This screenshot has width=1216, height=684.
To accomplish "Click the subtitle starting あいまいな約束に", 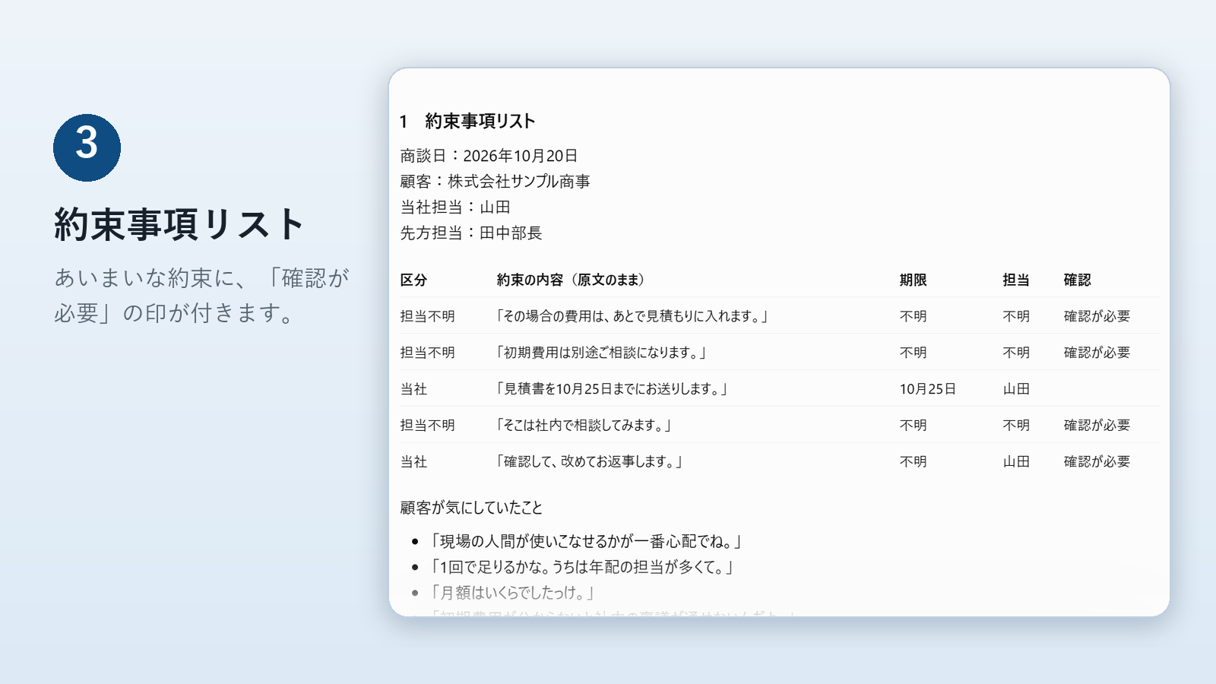I will pyautogui.click(x=201, y=295).
